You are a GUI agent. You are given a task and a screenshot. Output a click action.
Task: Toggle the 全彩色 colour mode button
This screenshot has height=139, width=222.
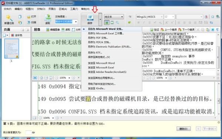point(17,35)
